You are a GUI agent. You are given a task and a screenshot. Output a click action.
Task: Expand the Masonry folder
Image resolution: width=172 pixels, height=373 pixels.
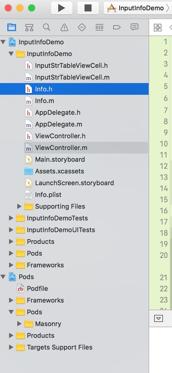(x=19, y=324)
